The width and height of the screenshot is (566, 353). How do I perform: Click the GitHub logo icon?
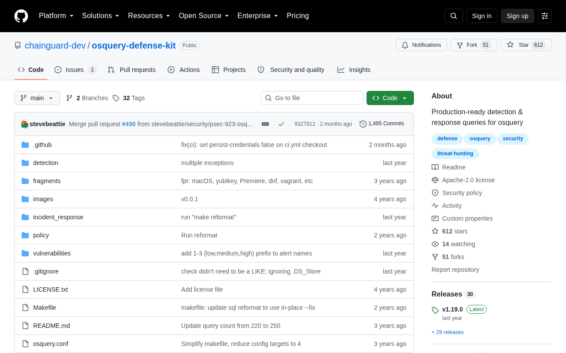click(x=21, y=16)
